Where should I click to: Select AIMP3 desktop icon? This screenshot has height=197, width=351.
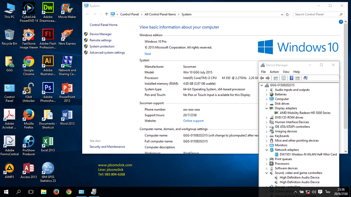click(10, 170)
